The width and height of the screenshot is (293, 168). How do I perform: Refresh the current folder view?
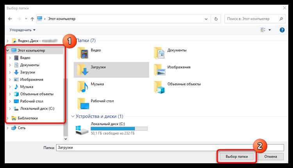(x=216, y=19)
